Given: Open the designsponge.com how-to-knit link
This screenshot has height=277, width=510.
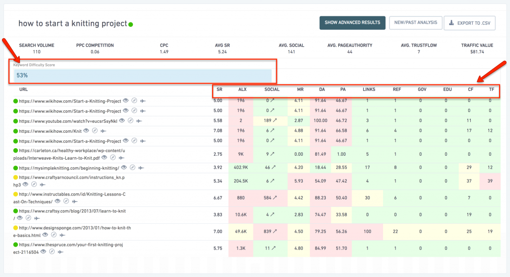Looking at the screenshot, I should 72,232.
